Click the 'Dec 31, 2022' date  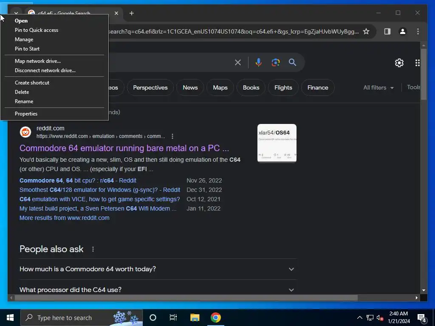point(204,190)
